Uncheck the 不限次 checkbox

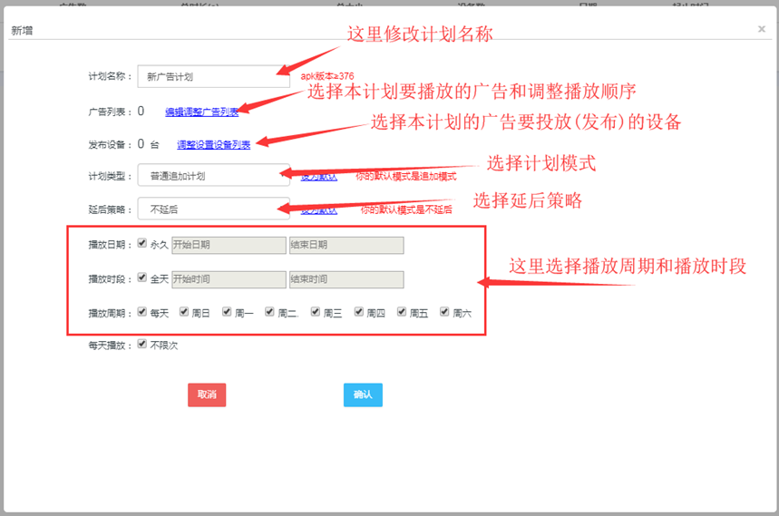141,345
